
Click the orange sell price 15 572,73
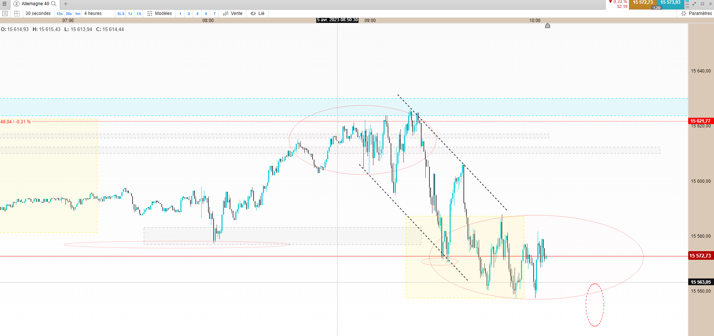pos(643,3)
